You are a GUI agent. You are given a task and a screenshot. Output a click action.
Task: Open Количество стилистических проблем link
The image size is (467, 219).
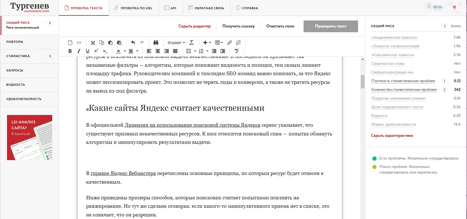404,89
